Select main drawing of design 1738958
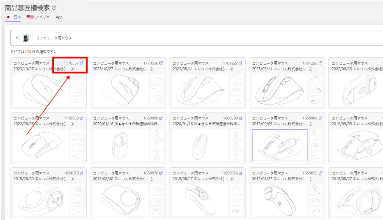The image size is (383, 220). pos(41,145)
